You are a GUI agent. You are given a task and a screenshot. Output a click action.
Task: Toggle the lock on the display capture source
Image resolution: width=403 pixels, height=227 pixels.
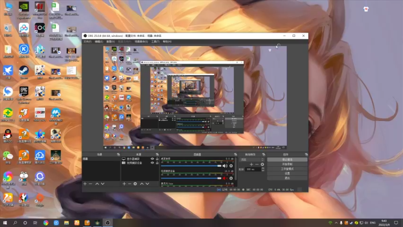click(x=157, y=159)
